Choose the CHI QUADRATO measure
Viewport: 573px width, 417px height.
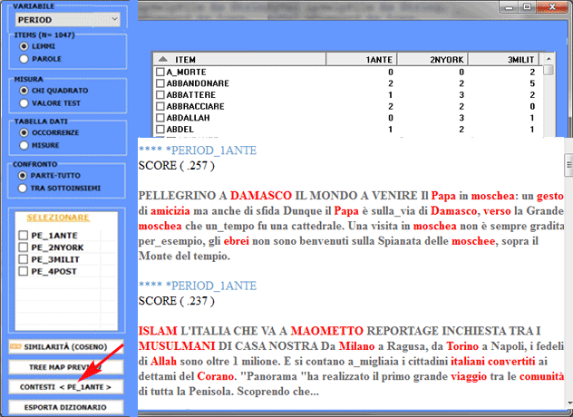(24, 91)
